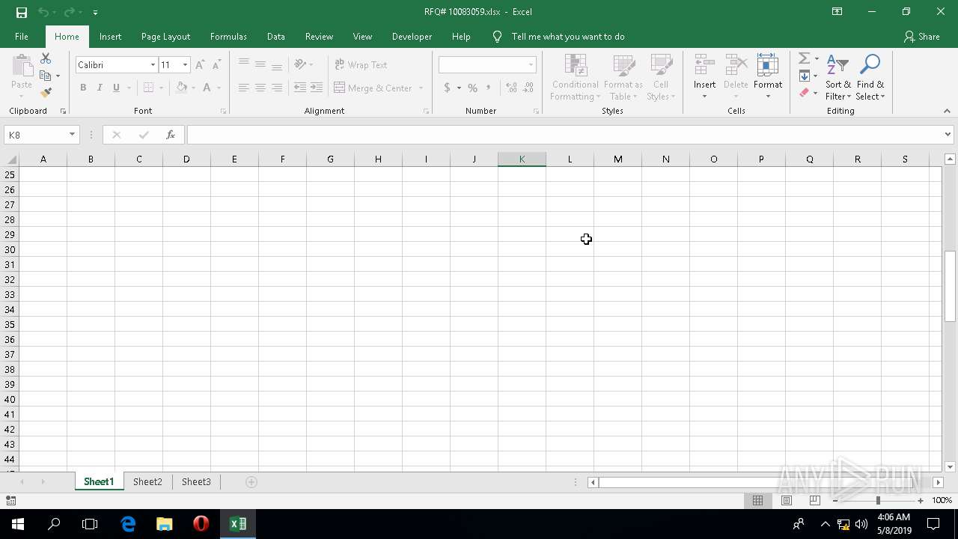Click the Paste clipboard icon
This screenshot has height=539, width=958.
22,66
